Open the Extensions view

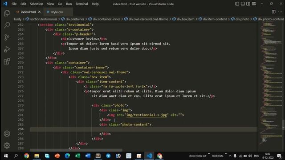click(7, 61)
